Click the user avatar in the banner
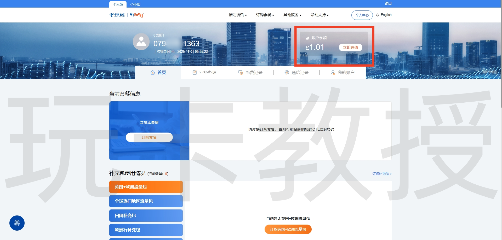The image size is (502, 240). coord(141,41)
